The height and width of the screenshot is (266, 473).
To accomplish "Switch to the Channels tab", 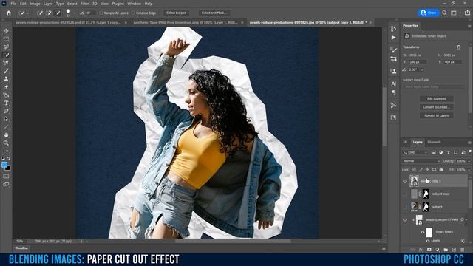I will (x=434, y=142).
